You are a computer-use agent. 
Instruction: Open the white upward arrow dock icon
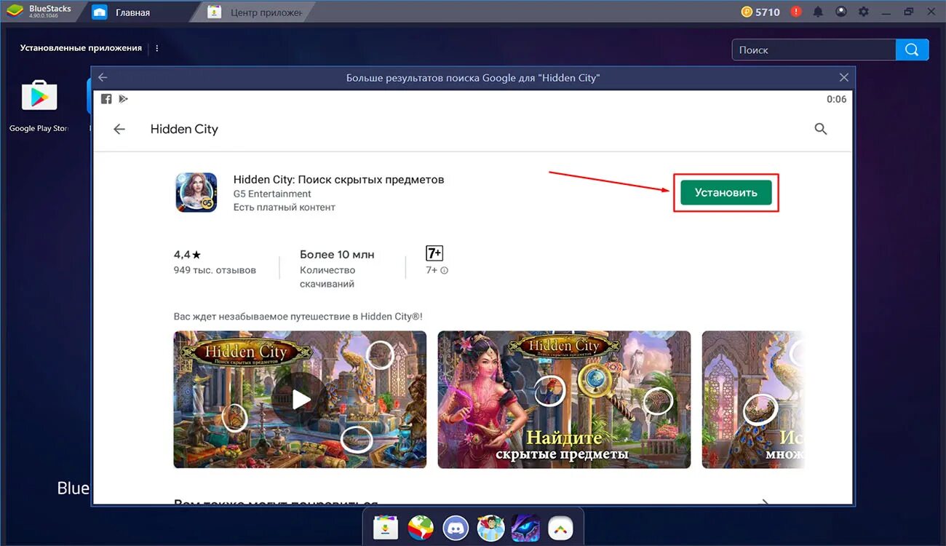tap(560, 526)
